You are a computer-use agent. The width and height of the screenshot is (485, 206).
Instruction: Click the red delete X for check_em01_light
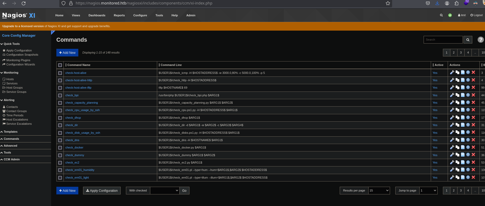pyautogui.click(x=473, y=177)
